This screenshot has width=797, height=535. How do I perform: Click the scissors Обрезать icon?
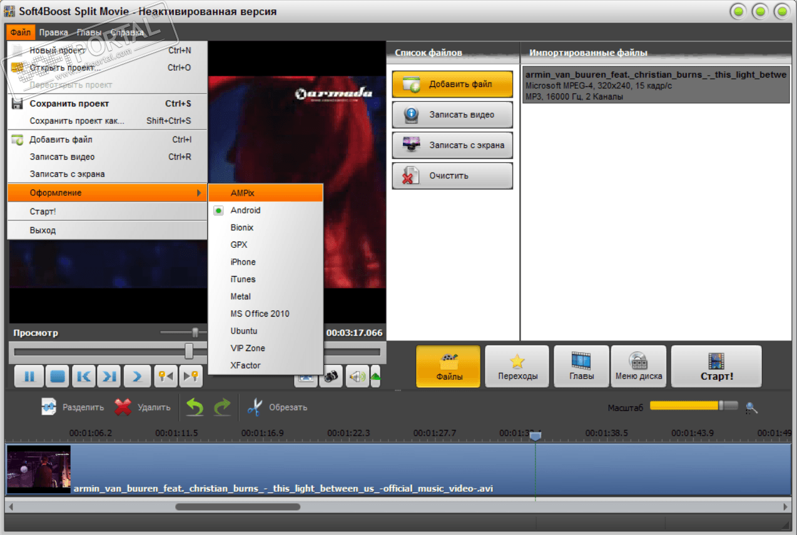(254, 407)
